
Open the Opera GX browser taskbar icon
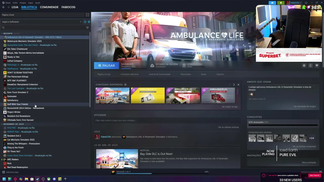coord(15,179)
